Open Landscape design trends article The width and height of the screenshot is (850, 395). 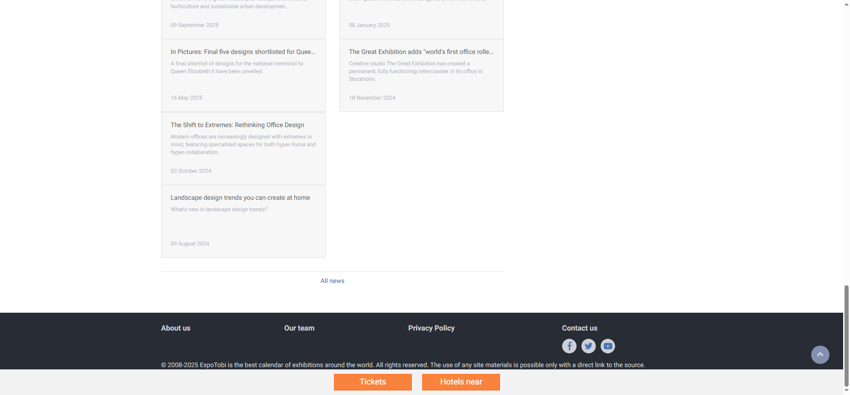pyautogui.click(x=240, y=197)
